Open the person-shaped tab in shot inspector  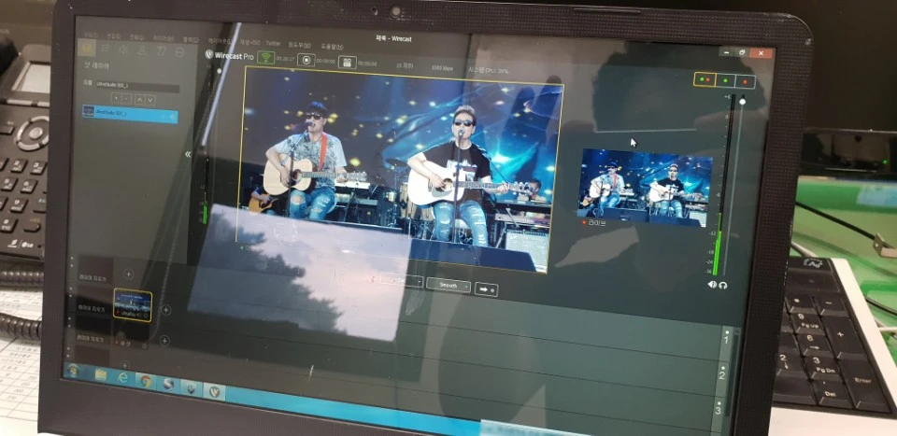point(142,50)
